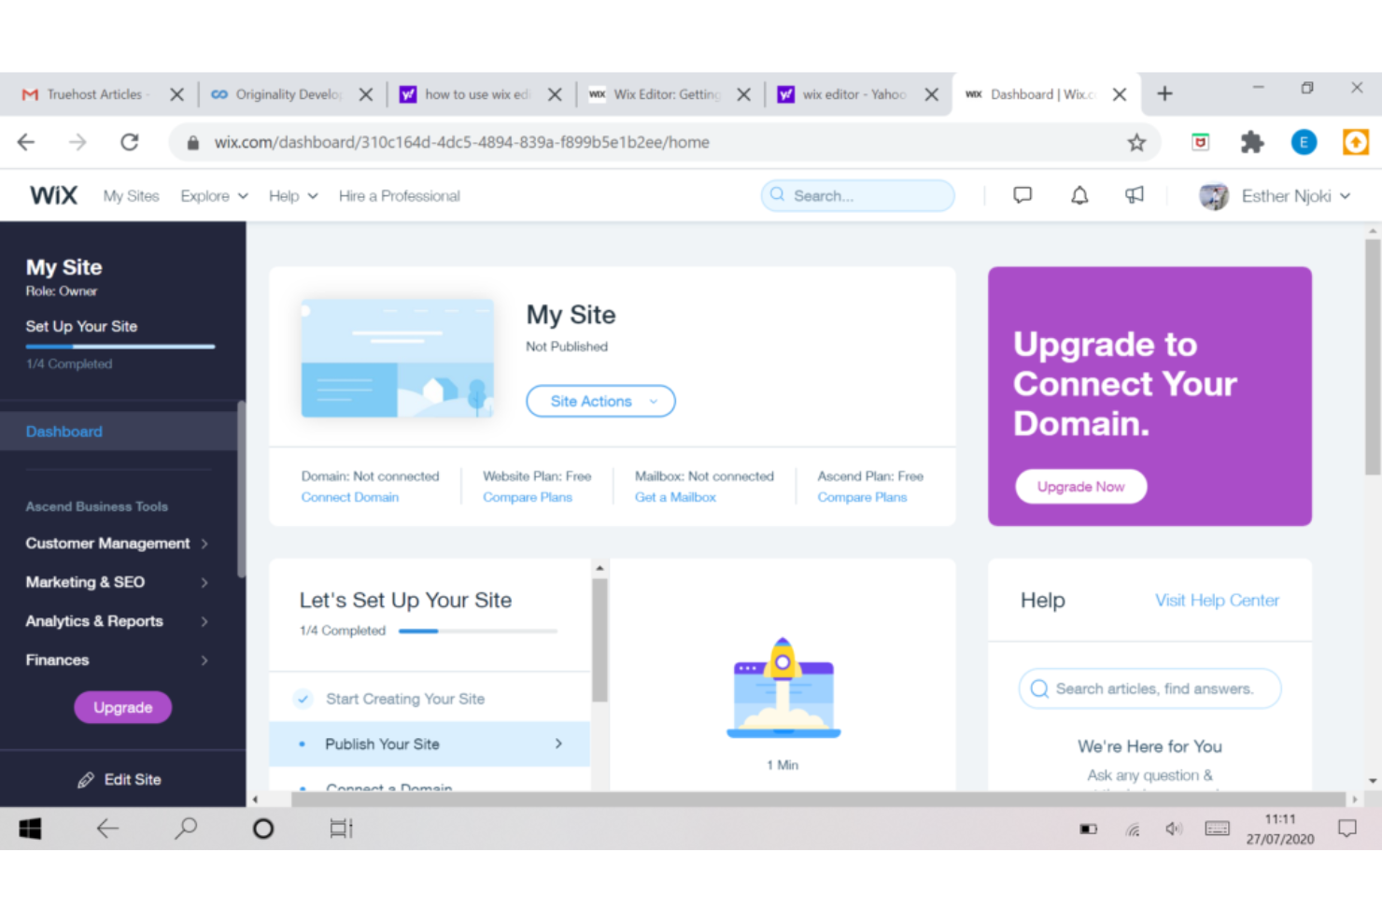Click the Connect Domain link
Image resolution: width=1382 pixels, height=922 pixels.
(349, 497)
